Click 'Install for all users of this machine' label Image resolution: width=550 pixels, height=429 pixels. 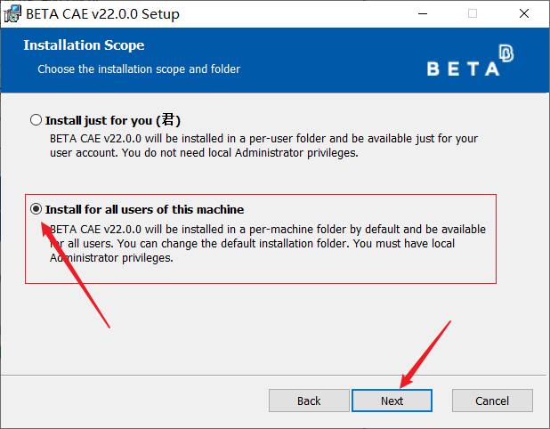(x=144, y=210)
